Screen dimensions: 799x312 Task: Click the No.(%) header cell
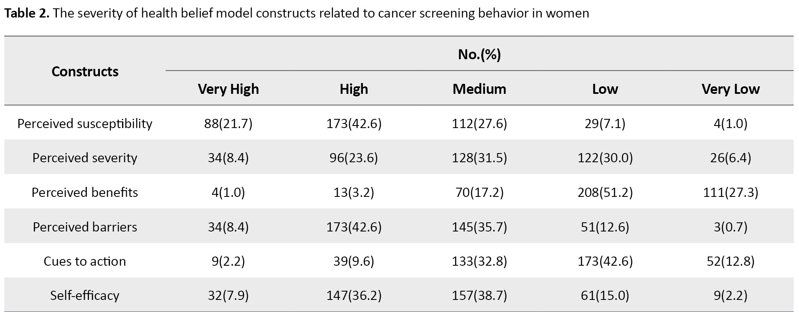point(479,54)
